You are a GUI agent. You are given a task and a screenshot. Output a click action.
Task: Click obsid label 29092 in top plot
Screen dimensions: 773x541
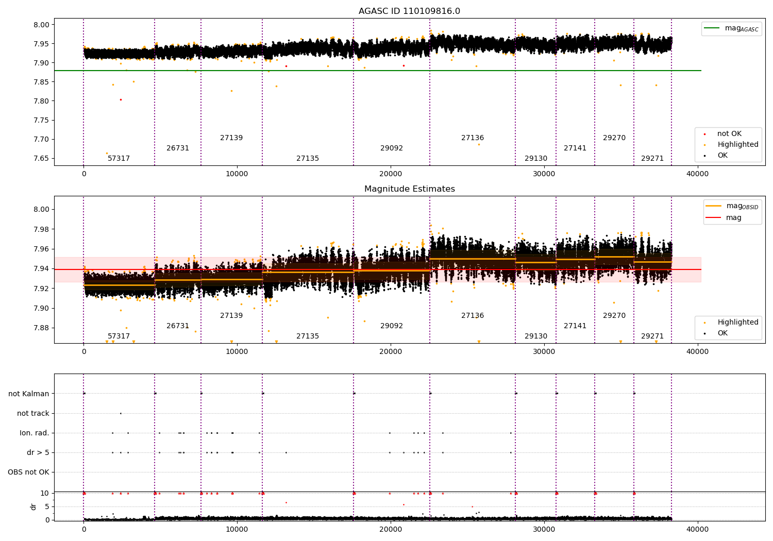(392, 148)
